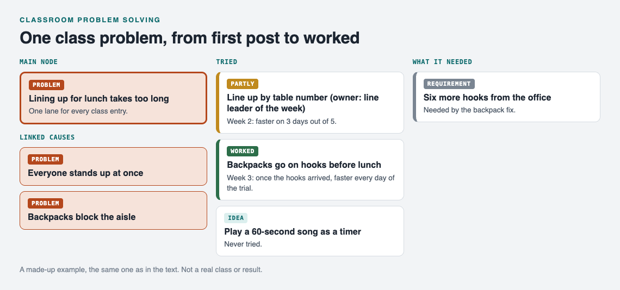Open the 'Everyone stands up at once' card

pyautogui.click(x=113, y=166)
